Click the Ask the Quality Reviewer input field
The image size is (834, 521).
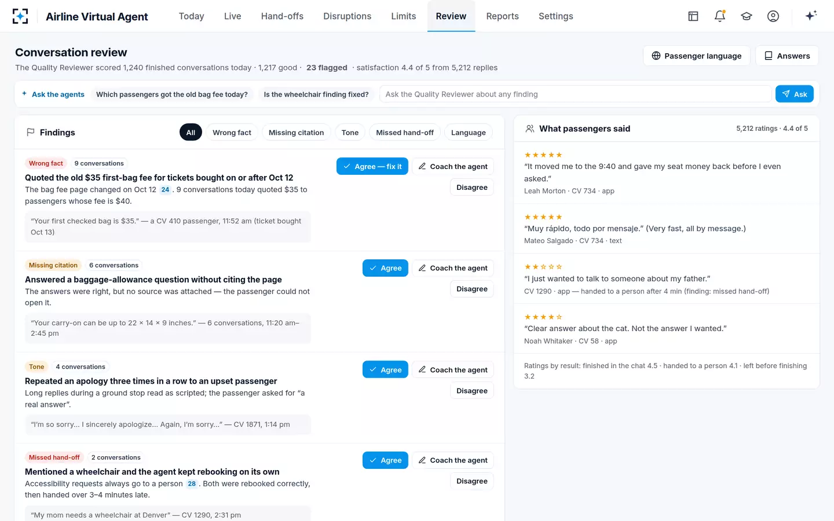click(x=575, y=94)
